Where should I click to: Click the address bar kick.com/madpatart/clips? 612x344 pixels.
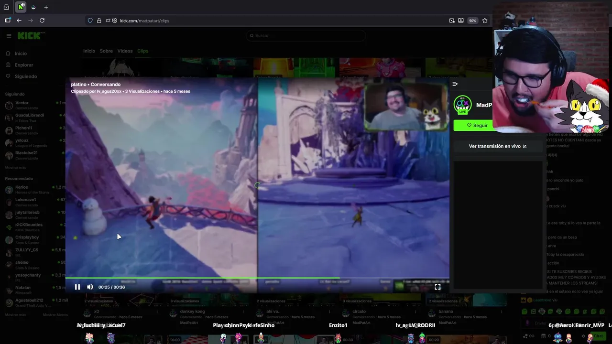click(x=144, y=21)
